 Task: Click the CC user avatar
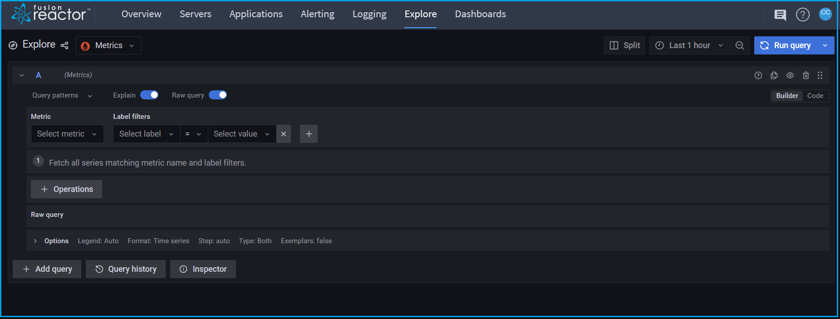coord(825,14)
